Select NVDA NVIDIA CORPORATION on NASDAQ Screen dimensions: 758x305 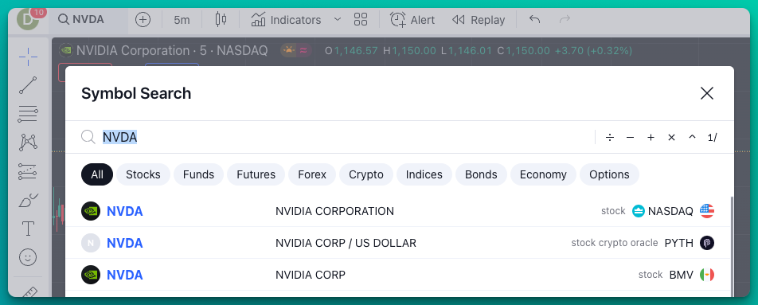(397, 211)
